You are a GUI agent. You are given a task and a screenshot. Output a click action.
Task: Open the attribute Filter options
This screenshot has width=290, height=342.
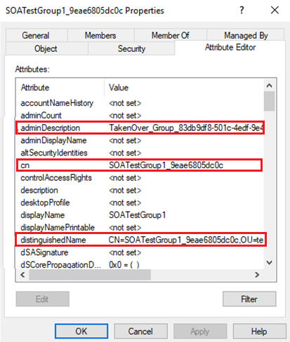[x=249, y=299]
